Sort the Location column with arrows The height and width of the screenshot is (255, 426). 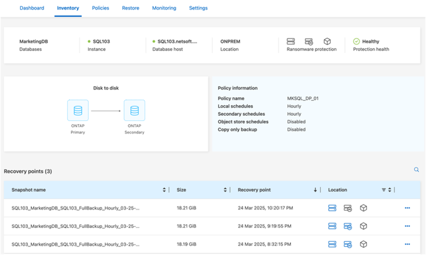(390, 190)
